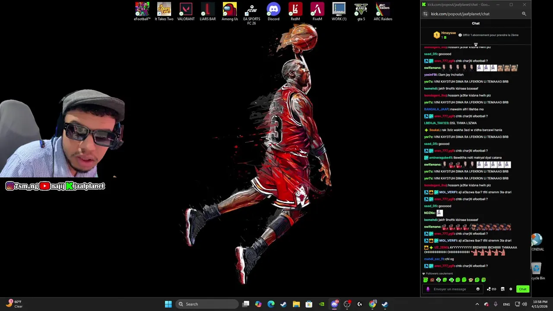This screenshot has height=311, width=553.
Task: Launch the RedM desktop icon
Action: 296,12
